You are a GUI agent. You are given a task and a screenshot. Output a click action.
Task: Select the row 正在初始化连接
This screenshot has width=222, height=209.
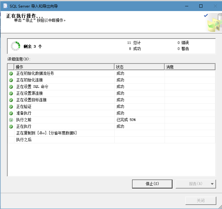(112, 80)
